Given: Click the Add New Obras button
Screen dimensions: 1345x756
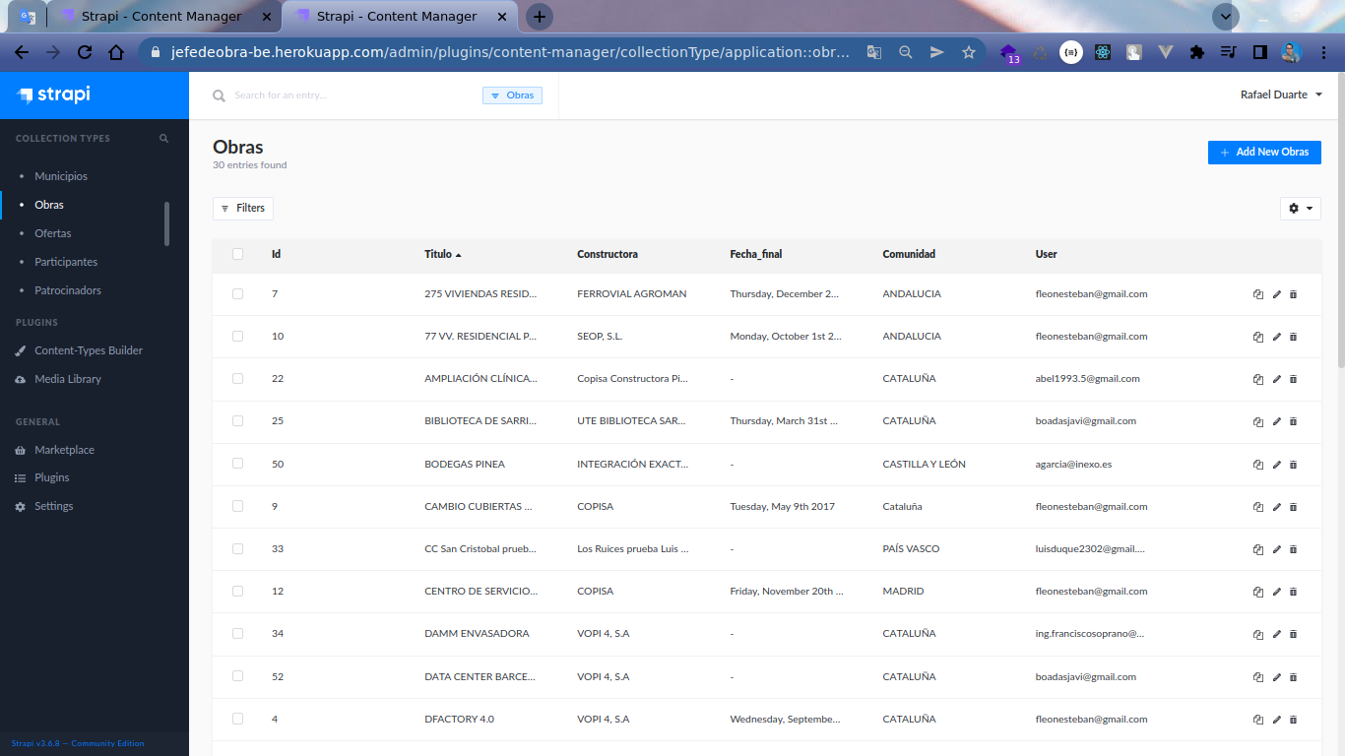Looking at the screenshot, I should click(1264, 153).
